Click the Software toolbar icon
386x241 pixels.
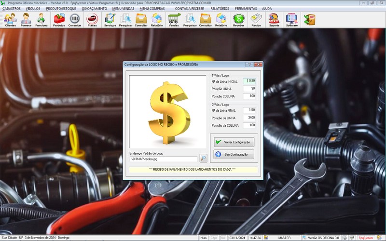[291, 19]
